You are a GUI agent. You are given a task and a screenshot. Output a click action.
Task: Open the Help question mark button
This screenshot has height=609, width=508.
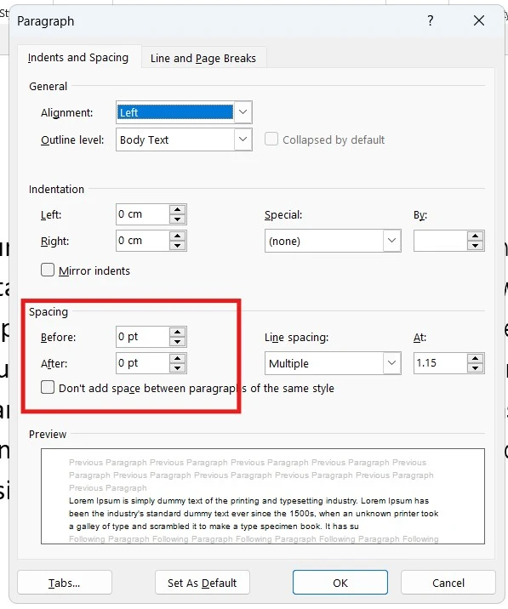point(431,20)
